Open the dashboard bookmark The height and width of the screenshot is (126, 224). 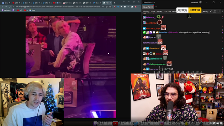[6, 10]
